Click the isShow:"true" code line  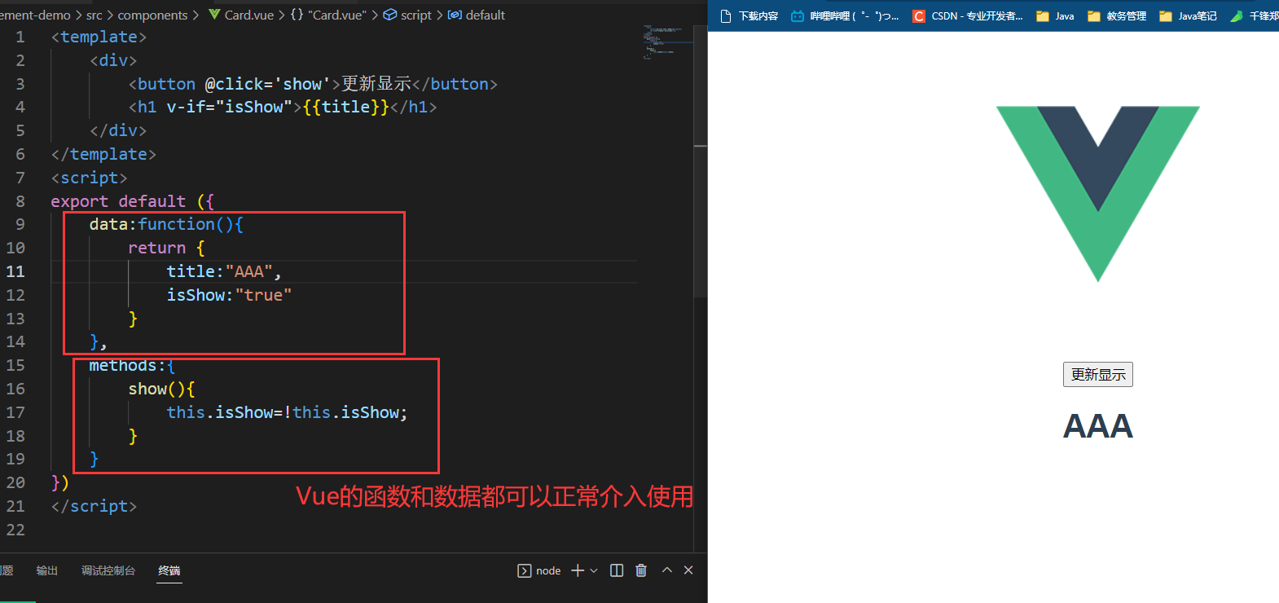point(229,295)
